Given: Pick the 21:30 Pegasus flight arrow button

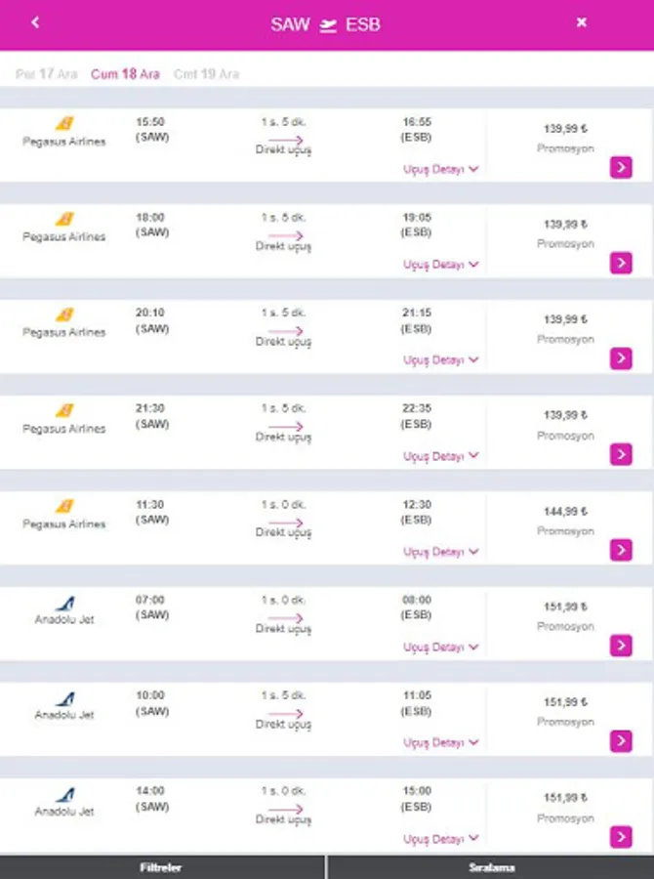Looking at the screenshot, I should tap(621, 454).
